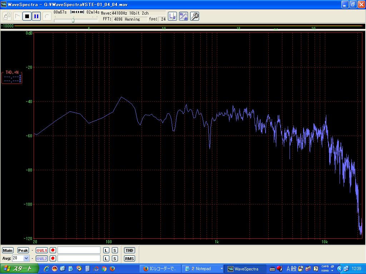Screen dimensions: 366x274
Task: Toggle the OVL1 overlay button
Action: click(42, 250)
